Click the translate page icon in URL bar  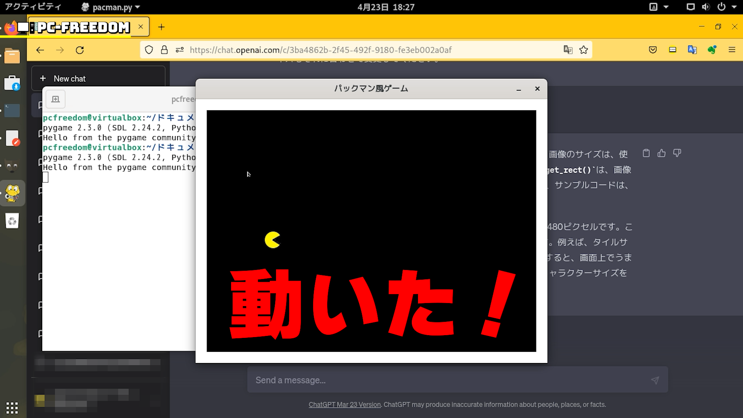[x=568, y=50]
